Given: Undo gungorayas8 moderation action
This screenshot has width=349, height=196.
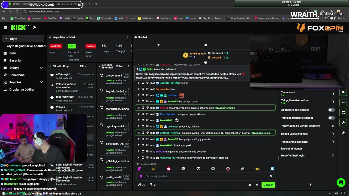Looking at the screenshot, I should pyautogui.click(x=102, y=75).
